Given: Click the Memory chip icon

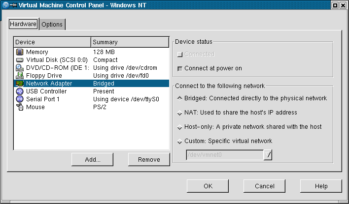Looking at the screenshot, I should [x=20, y=52].
